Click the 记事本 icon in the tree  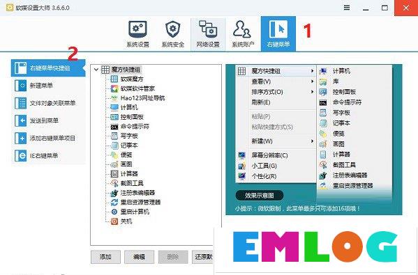point(114,146)
